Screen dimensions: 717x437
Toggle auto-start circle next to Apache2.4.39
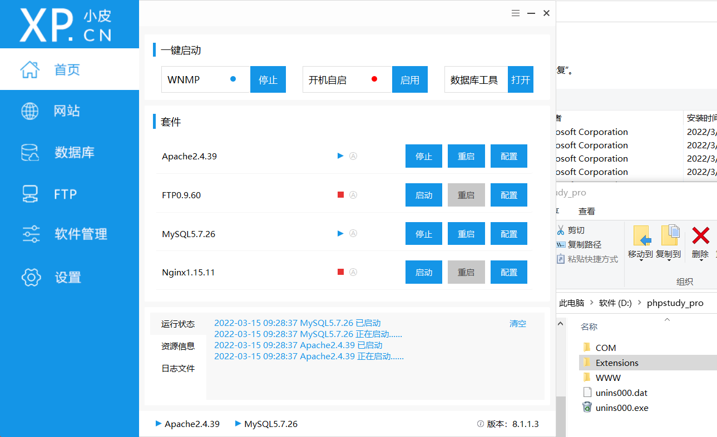[x=353, y=156]
